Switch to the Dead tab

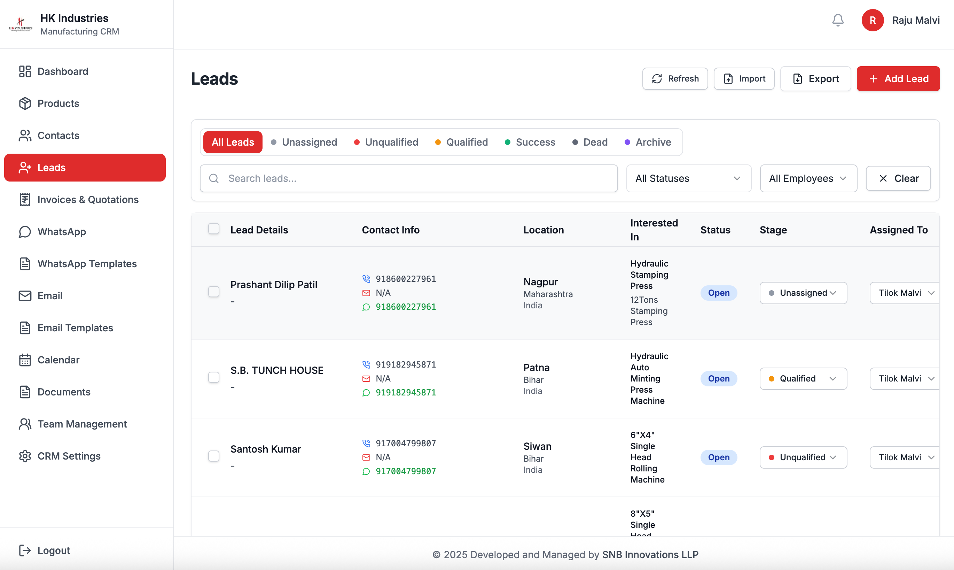[590, 142]
